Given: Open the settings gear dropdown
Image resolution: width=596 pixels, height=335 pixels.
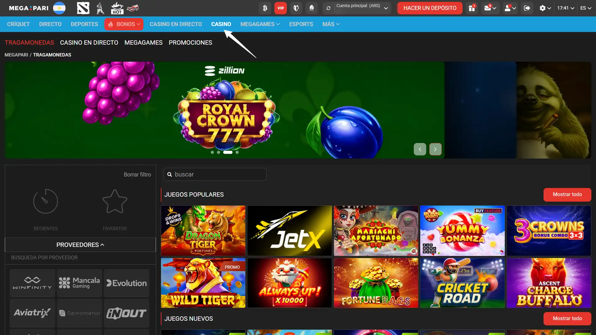Looking at the screenshot, I should pos(545,8).
